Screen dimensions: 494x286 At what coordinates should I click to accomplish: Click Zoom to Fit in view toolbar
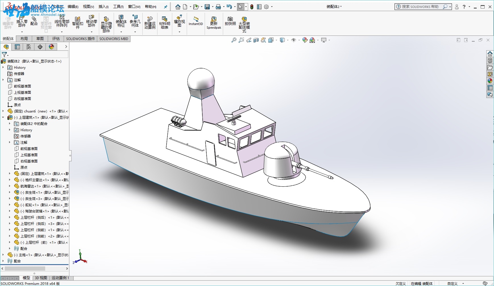tap(234, 40)
